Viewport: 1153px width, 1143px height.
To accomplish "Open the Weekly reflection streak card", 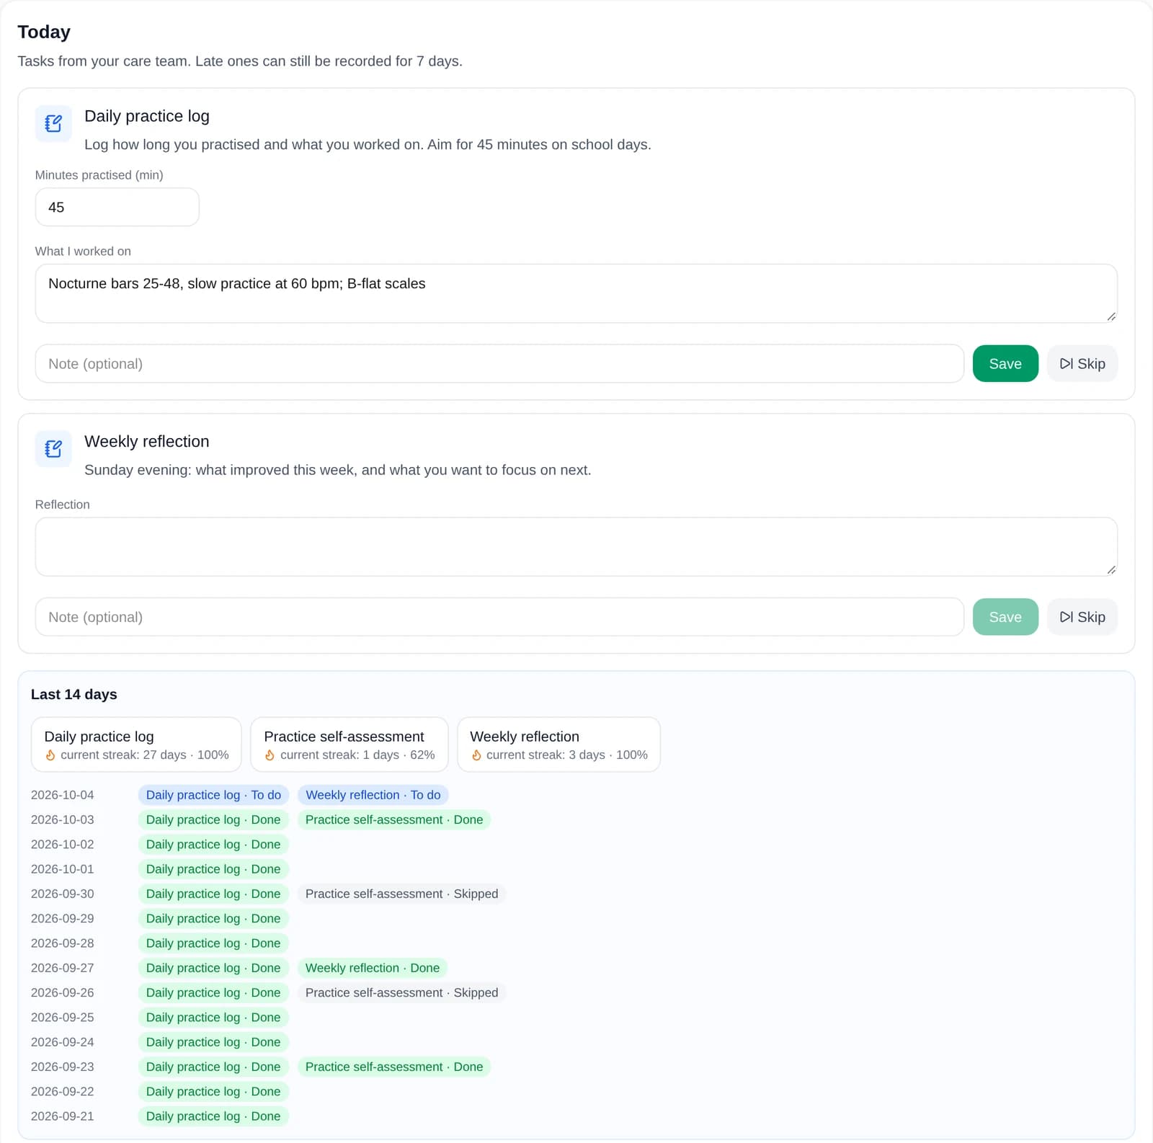I will pos(558,744).
